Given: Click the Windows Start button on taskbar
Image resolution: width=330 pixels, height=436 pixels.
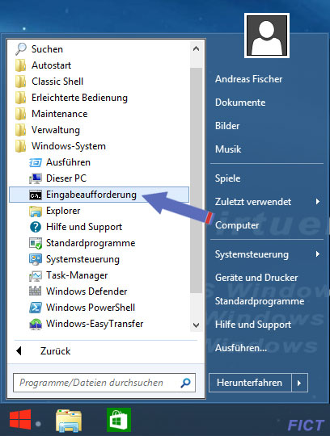Looking at the screenshot, I should (x=20, y=419).
